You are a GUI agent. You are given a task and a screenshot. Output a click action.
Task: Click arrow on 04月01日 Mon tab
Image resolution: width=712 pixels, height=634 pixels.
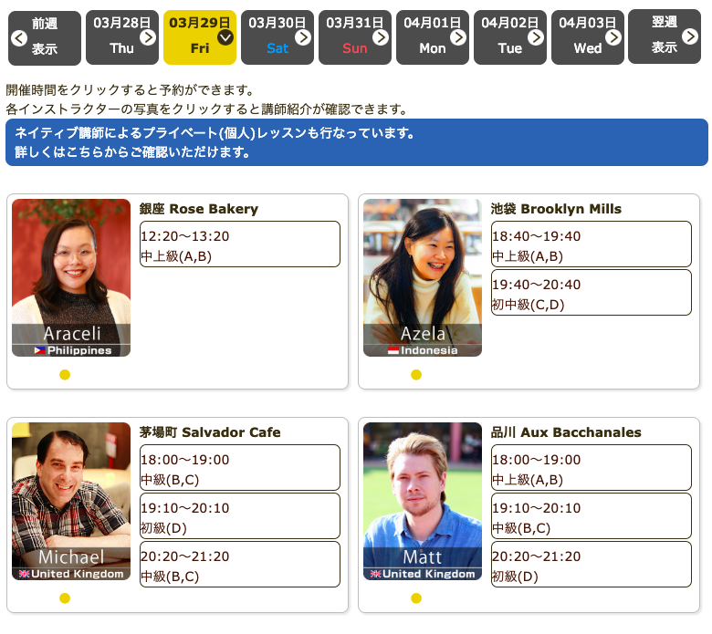click(458, 37)
